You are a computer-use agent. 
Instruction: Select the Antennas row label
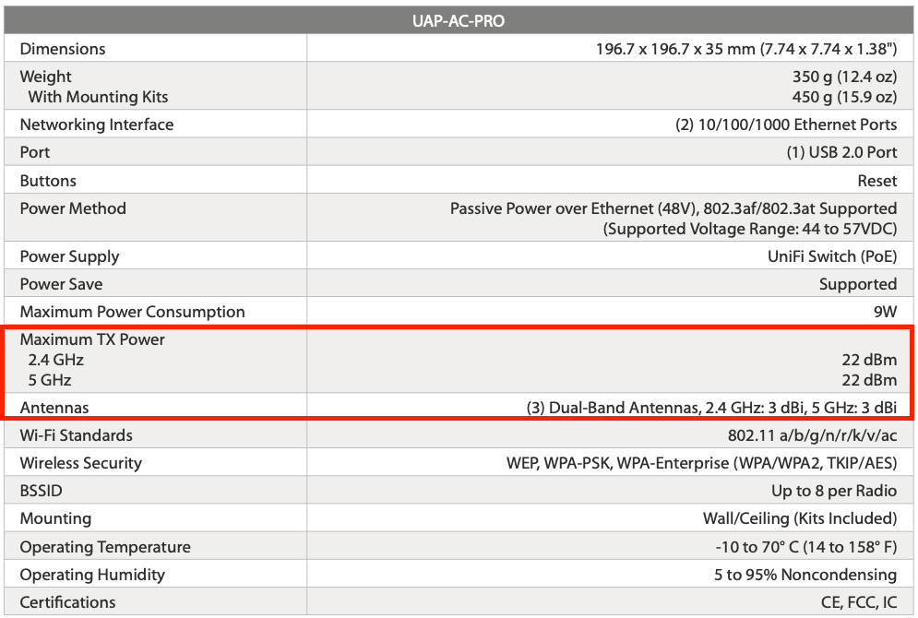point(54,408)
